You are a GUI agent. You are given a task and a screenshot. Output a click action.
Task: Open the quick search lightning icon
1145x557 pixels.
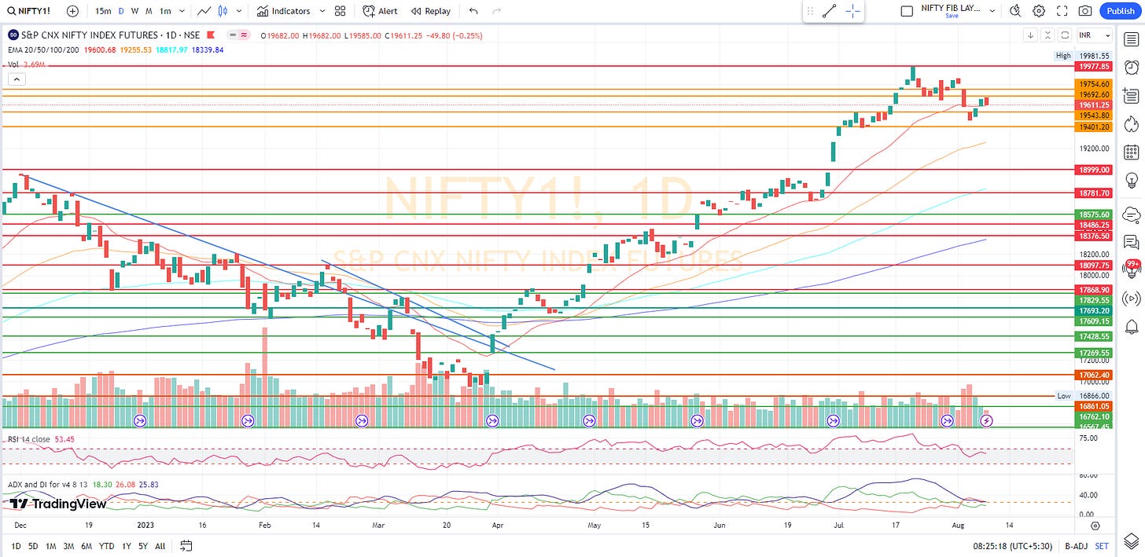click(x=1015, y=11)
